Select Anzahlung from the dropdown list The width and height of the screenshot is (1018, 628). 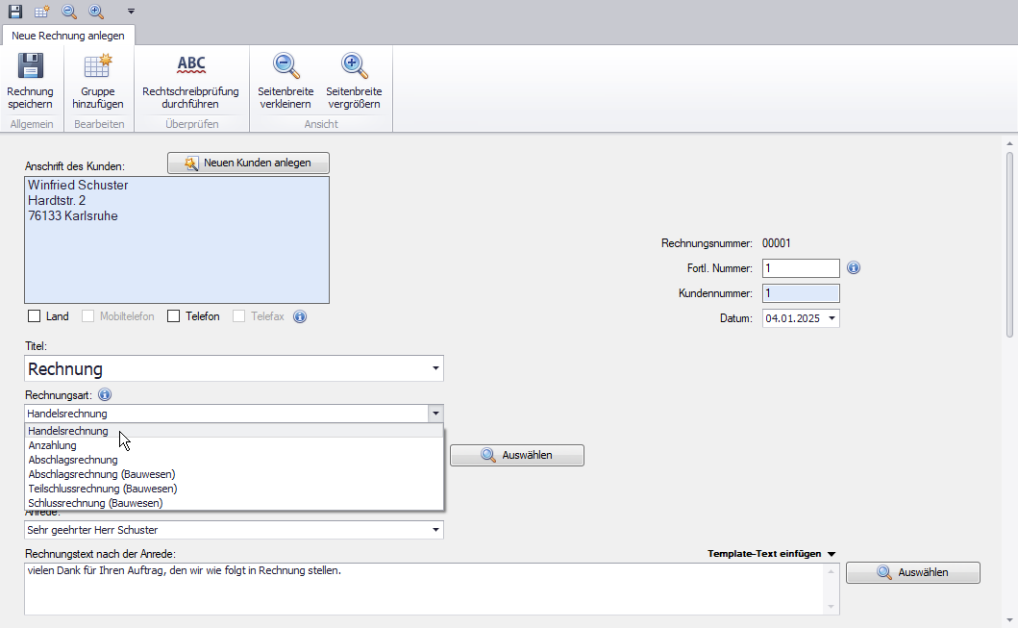[234, 445]
